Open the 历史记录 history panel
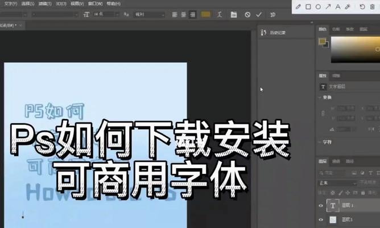Viewport: 380px width, 228px height. tap(274, 32)
